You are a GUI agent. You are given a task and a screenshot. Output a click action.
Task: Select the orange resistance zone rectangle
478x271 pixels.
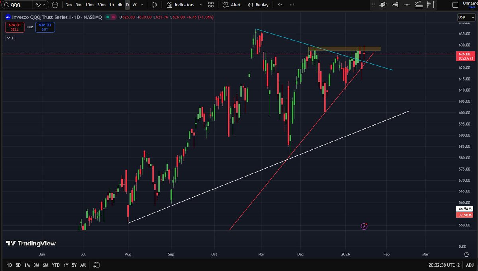pyautogui.click(x=344, y=49)
